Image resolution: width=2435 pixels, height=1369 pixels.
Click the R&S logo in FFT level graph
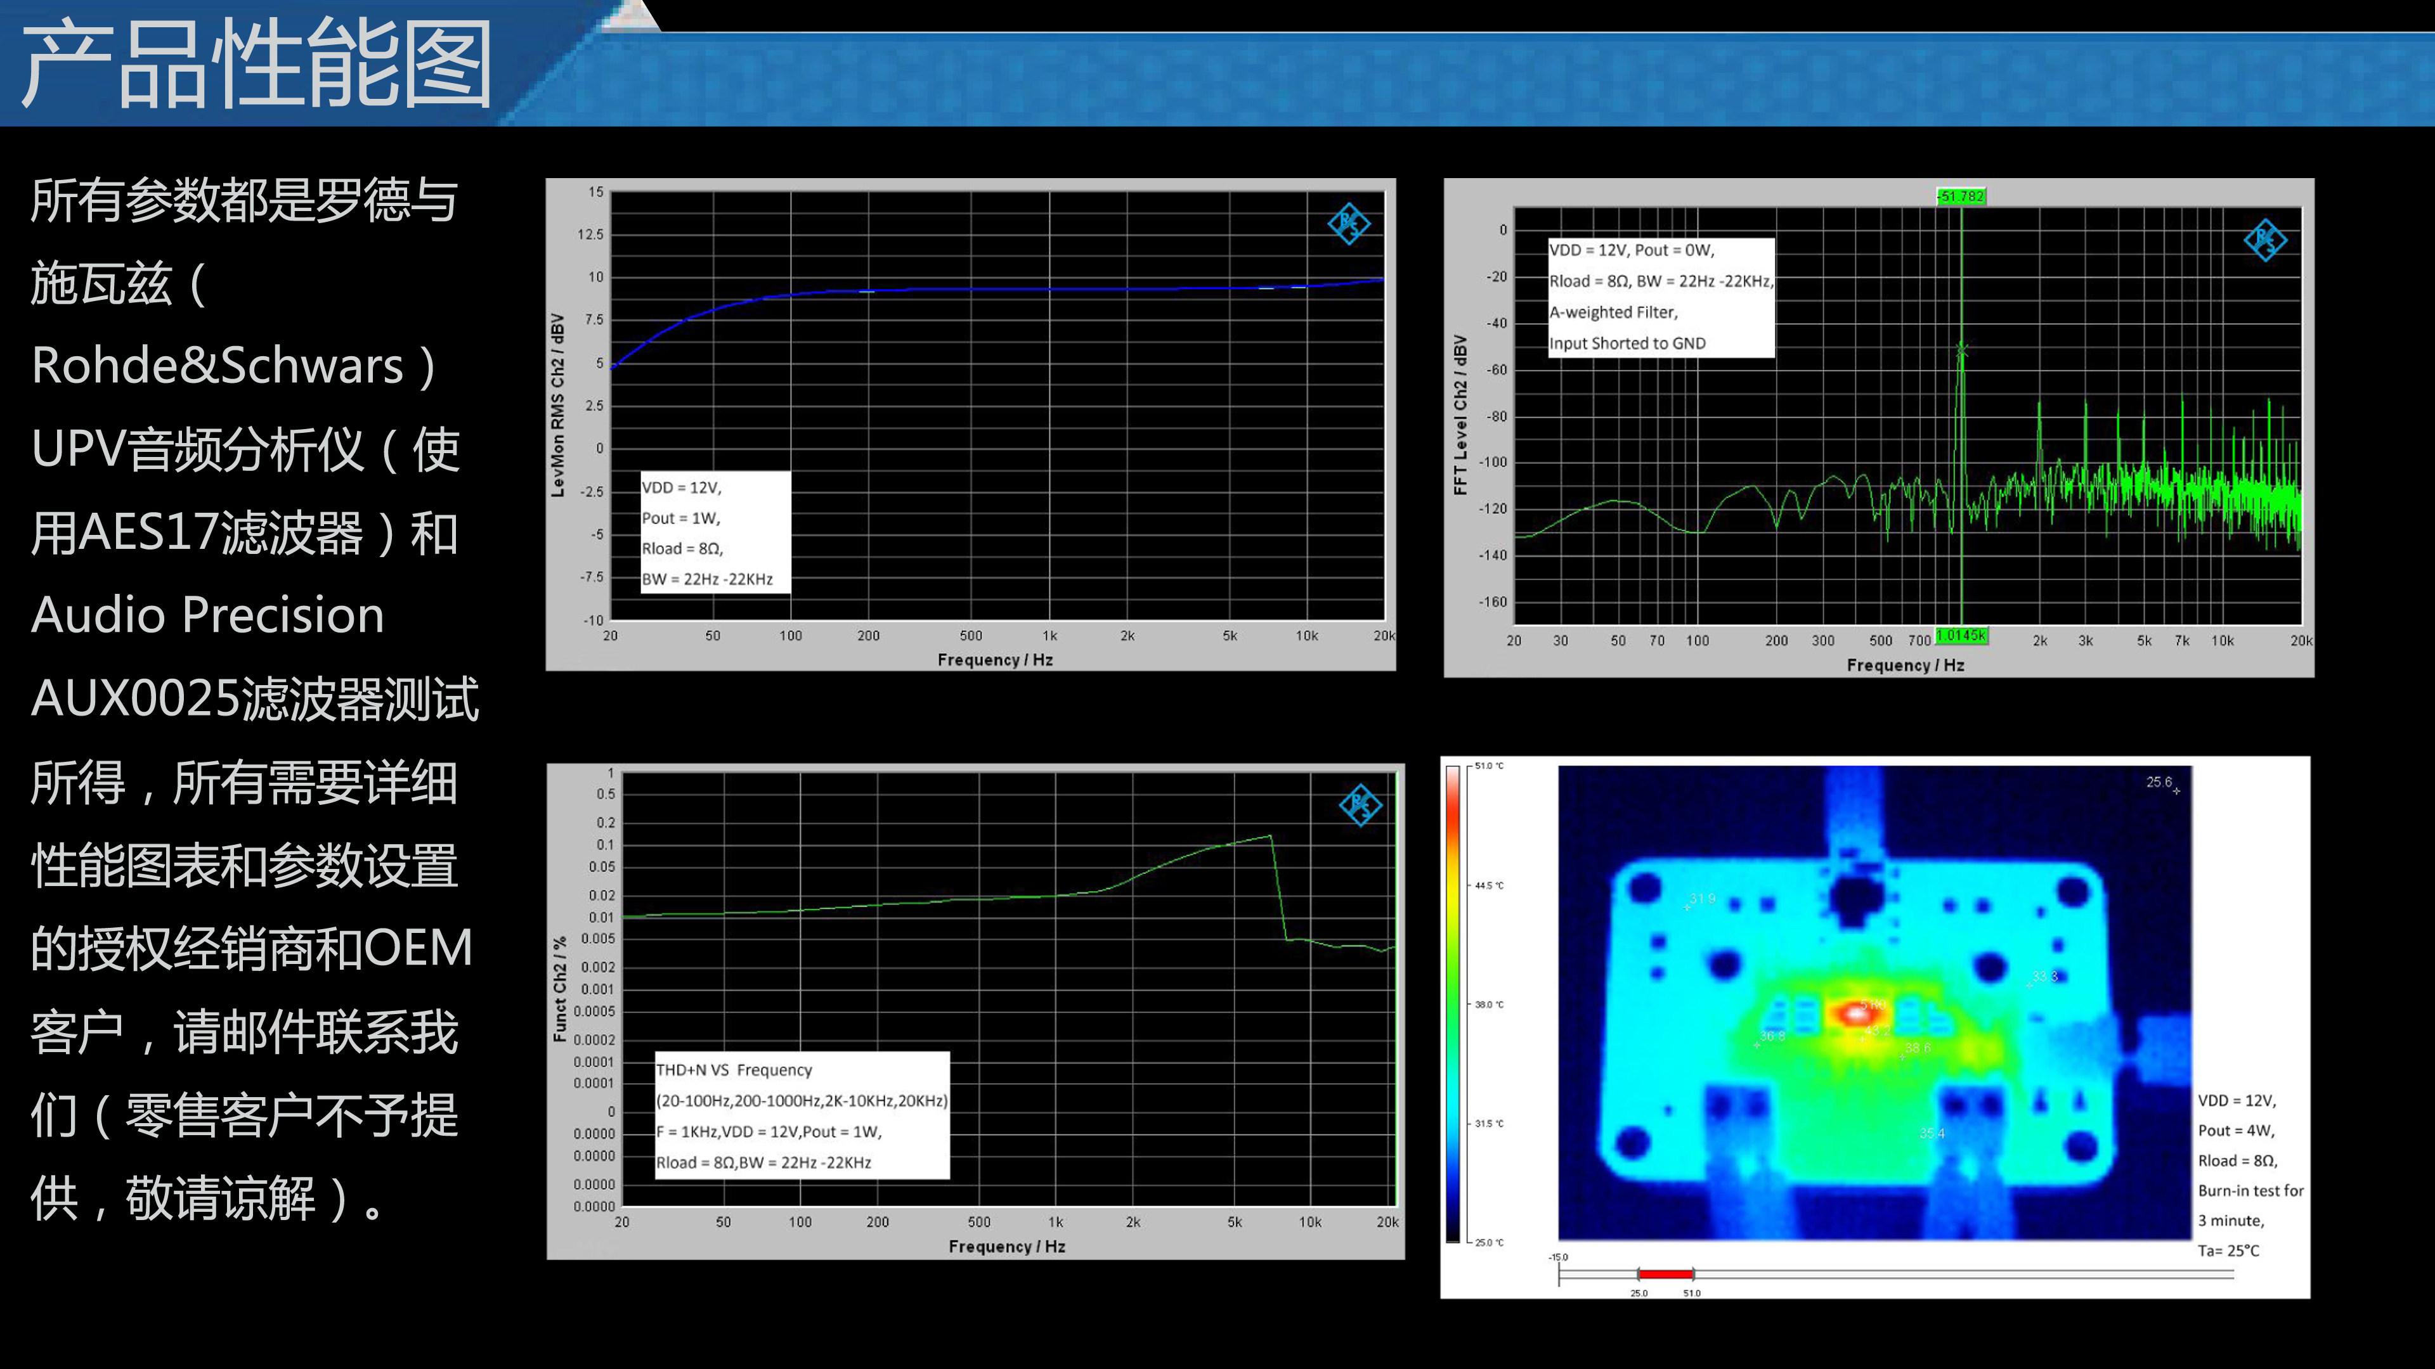(2265, 240)
